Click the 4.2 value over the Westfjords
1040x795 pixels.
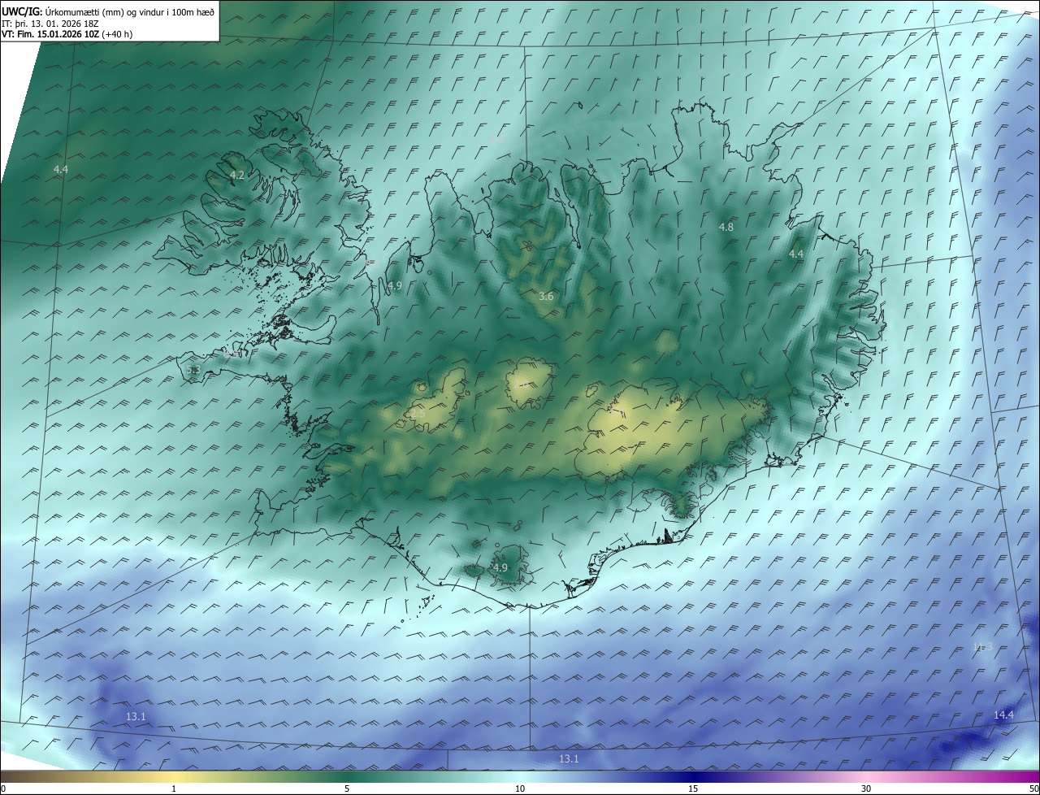[x=237, y=175]
